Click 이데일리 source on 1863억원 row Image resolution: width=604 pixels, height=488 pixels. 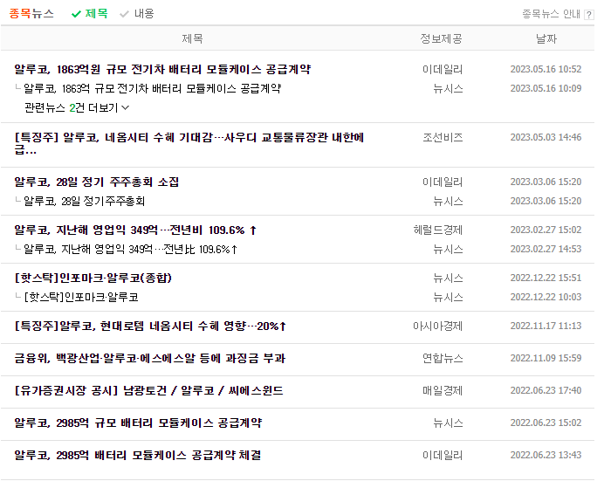click(x=443, y=69)
